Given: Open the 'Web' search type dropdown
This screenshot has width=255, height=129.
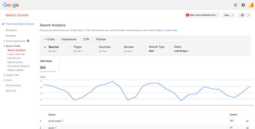Looking at the screenshot, I should [x=152, y=51].
